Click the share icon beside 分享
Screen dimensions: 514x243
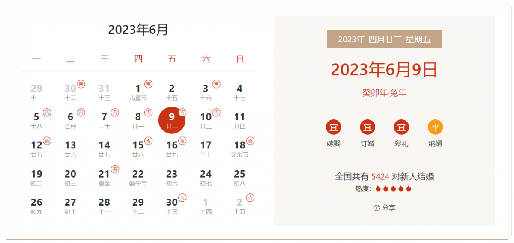point(377,208)
